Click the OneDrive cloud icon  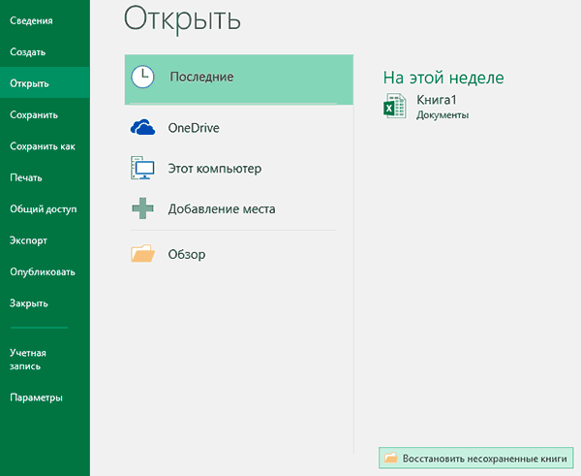point(142,128)
